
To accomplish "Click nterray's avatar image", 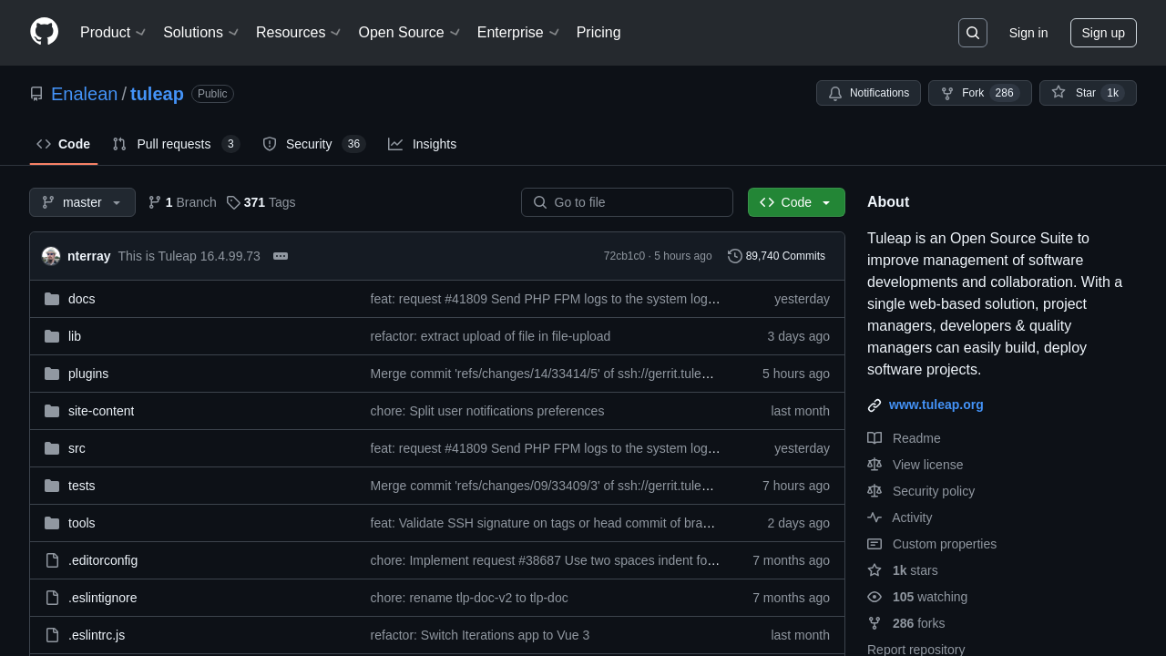I will (x=51, y=256).
